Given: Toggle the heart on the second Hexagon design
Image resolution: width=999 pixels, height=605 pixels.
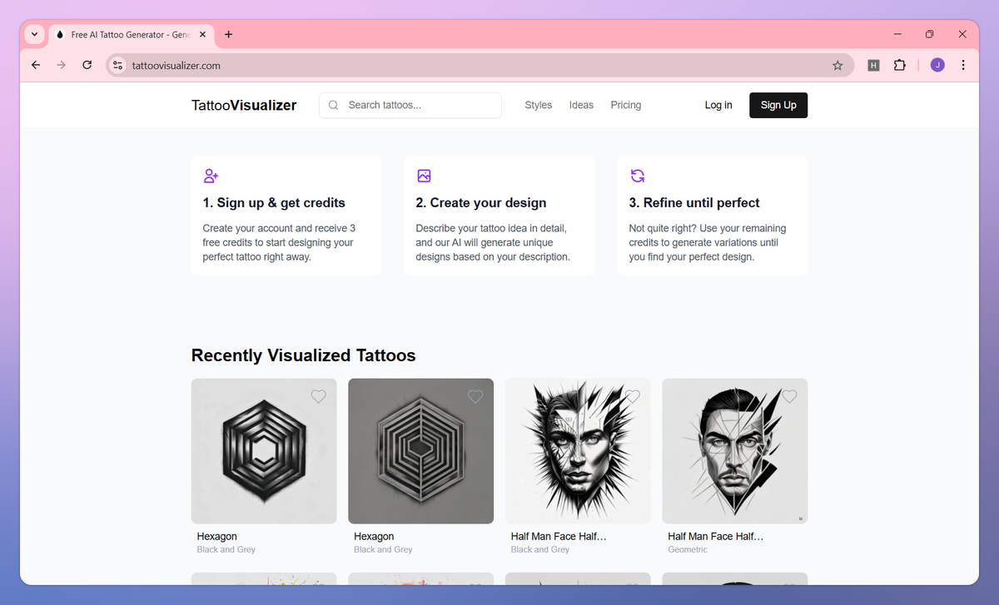Looking at the screenshot, I should tap(475, 397).
